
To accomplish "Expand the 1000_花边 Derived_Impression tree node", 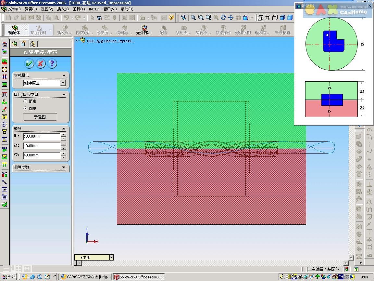I will coord(77,41).
